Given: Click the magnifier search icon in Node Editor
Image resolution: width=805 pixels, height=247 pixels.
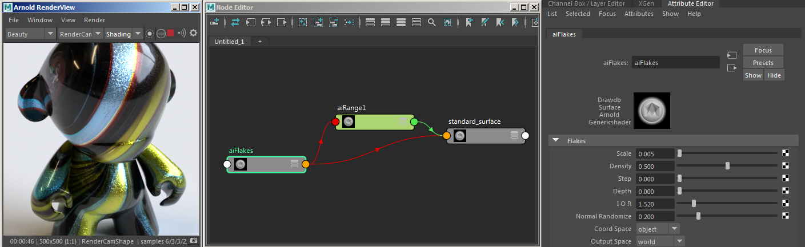Looking at the screenshot, I should (432, 22).
